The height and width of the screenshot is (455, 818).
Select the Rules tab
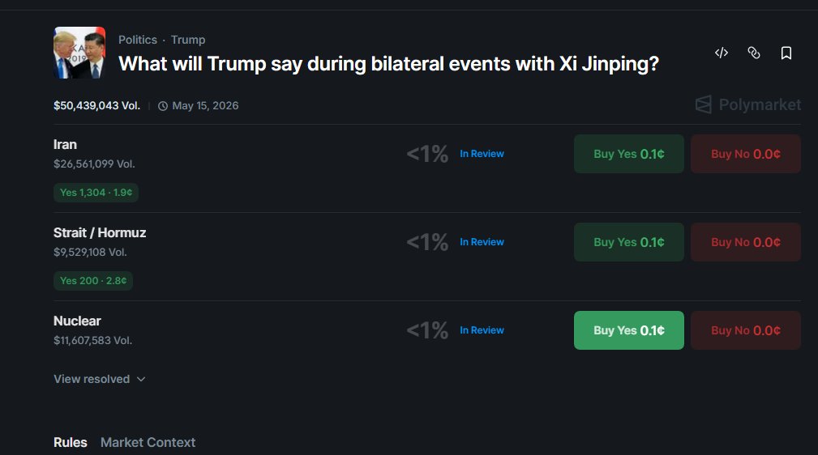tap(70, 443)
